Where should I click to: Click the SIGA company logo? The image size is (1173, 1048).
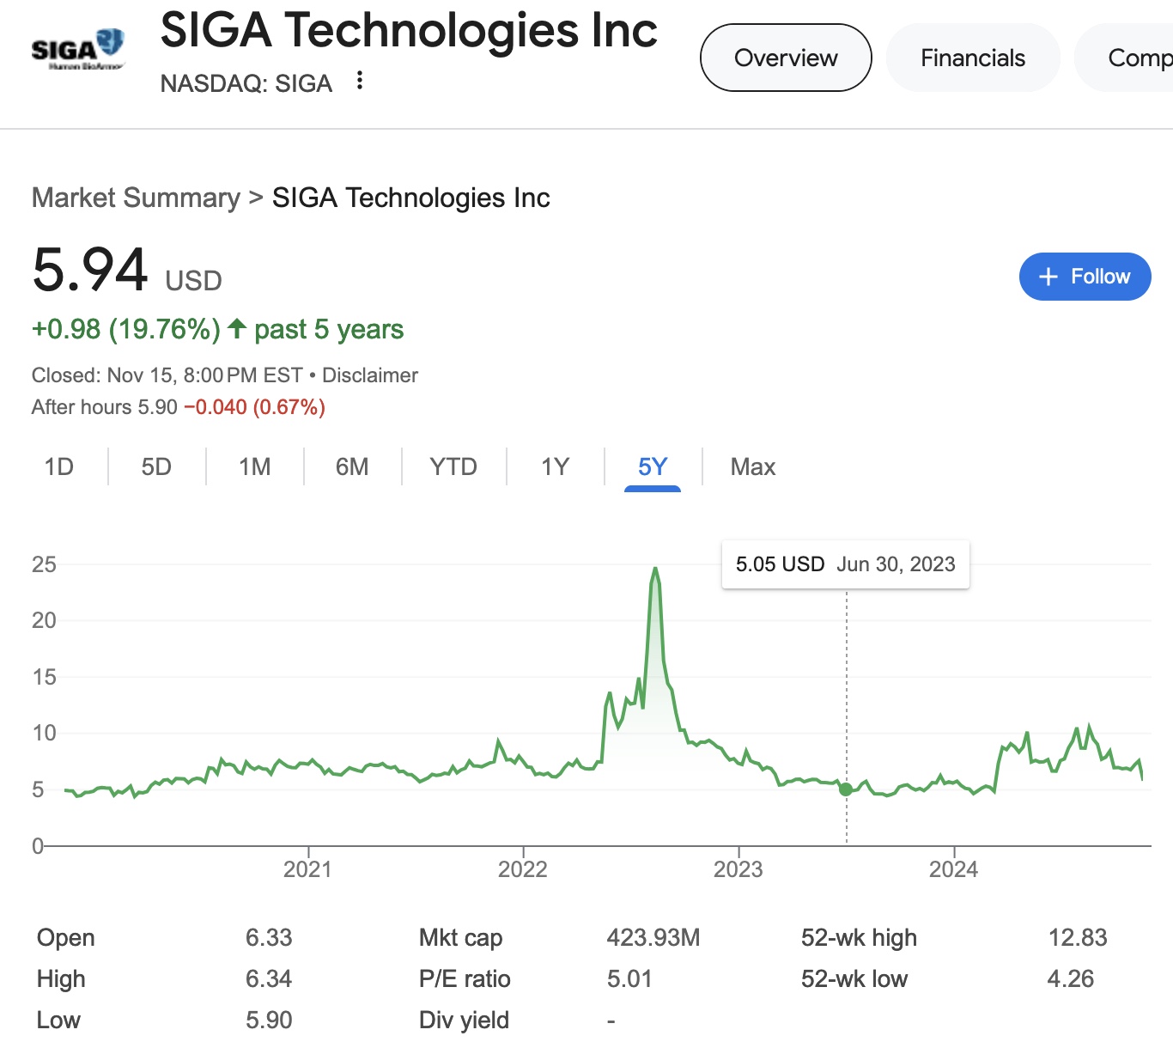78,50
